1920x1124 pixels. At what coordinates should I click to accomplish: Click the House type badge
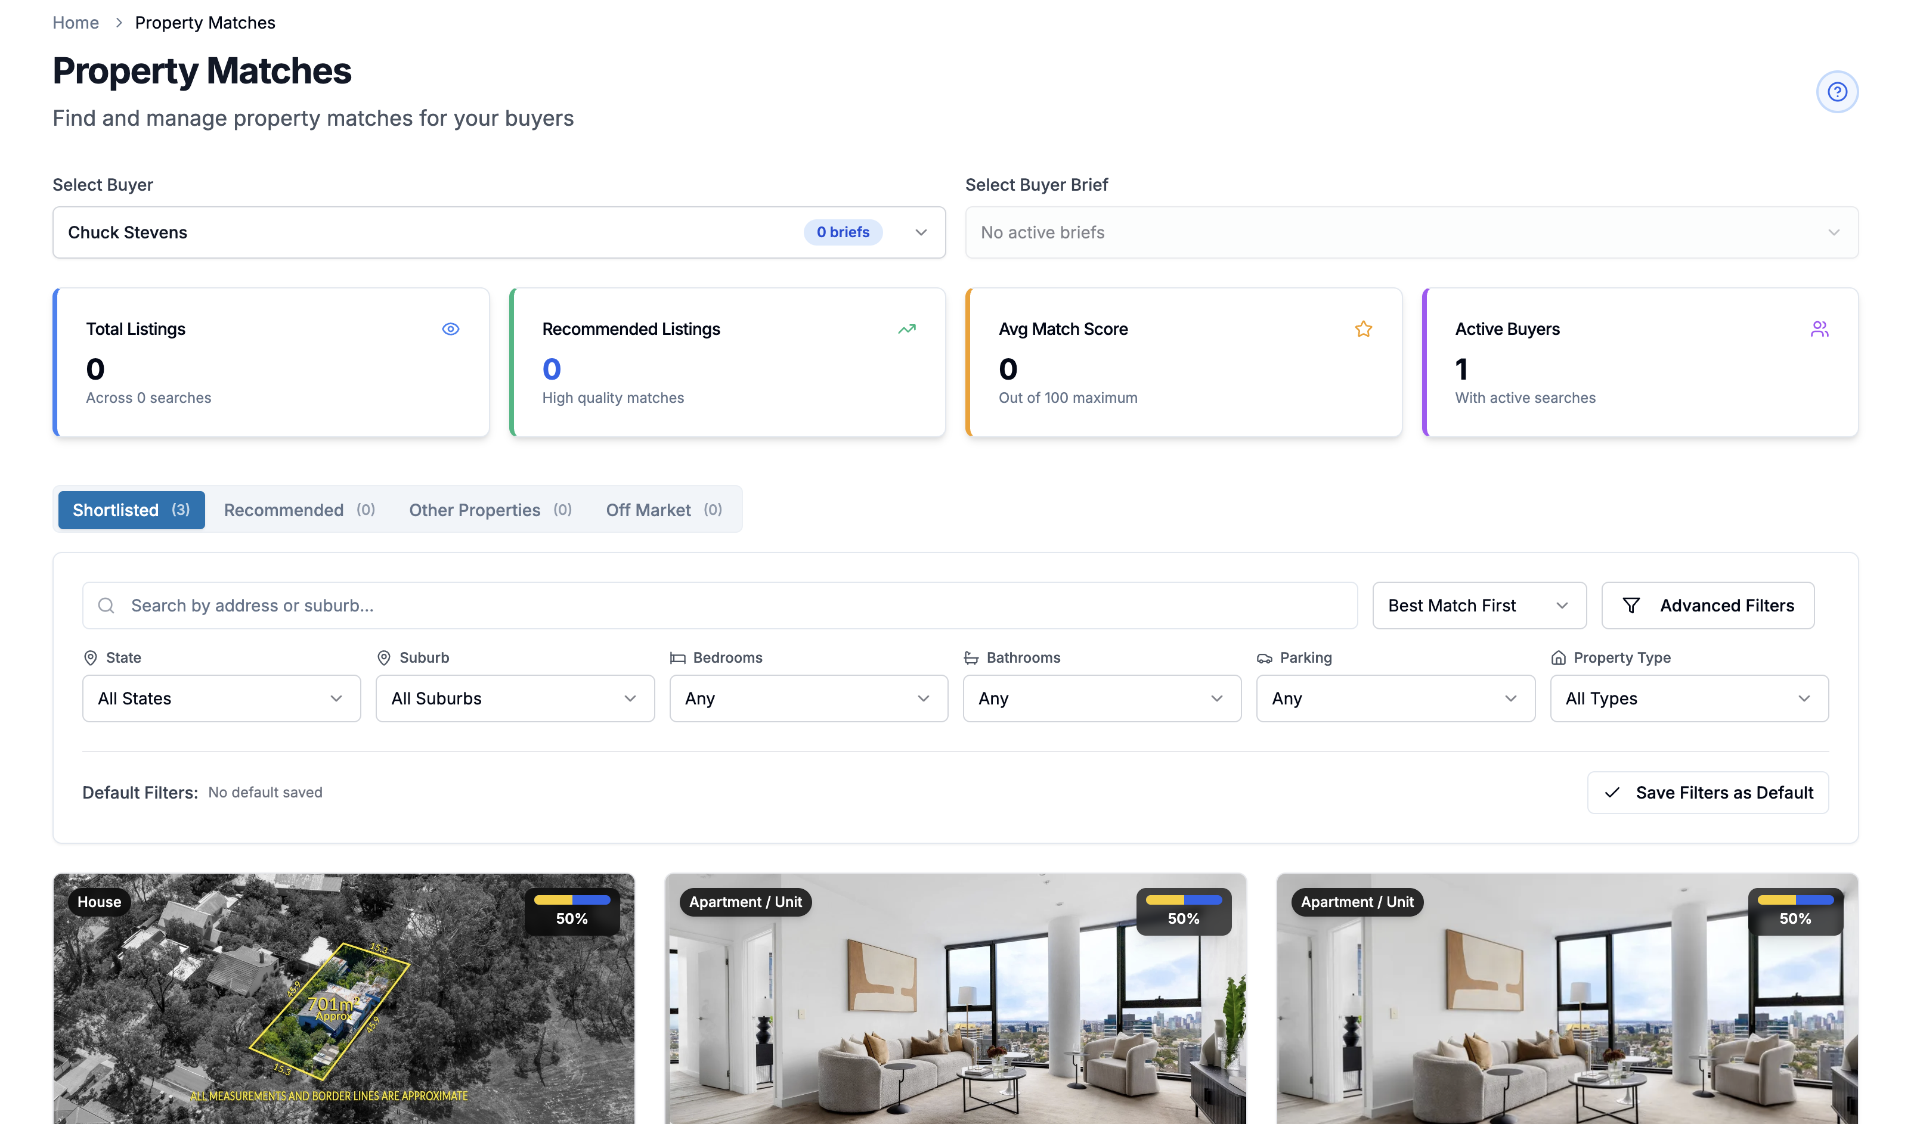(x=99, y=902)
